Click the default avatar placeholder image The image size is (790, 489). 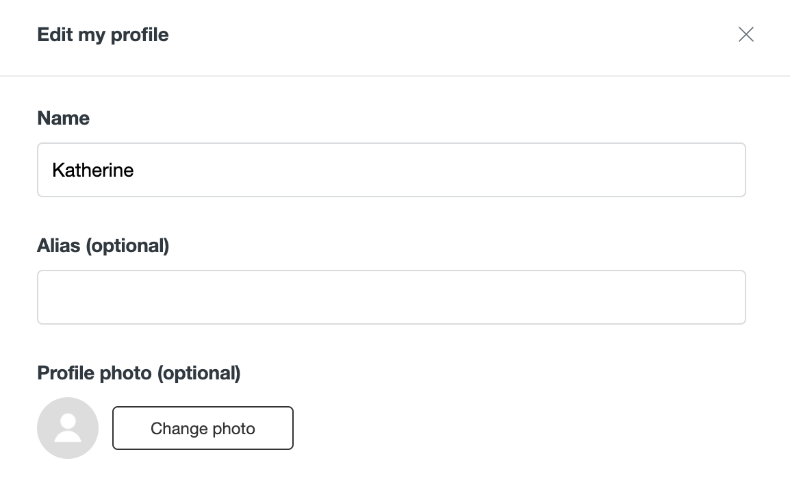(68, 428)
